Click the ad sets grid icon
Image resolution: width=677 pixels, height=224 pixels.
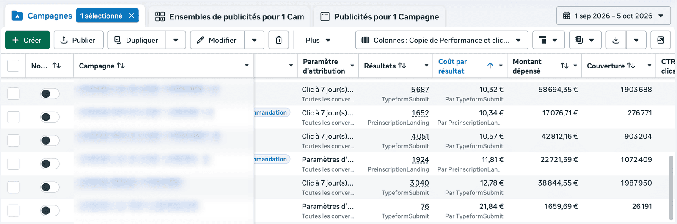[160, 16]
